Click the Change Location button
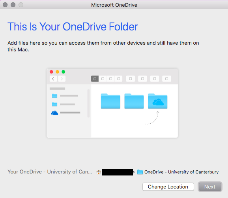The image size is (228, 198). [168, 187]
